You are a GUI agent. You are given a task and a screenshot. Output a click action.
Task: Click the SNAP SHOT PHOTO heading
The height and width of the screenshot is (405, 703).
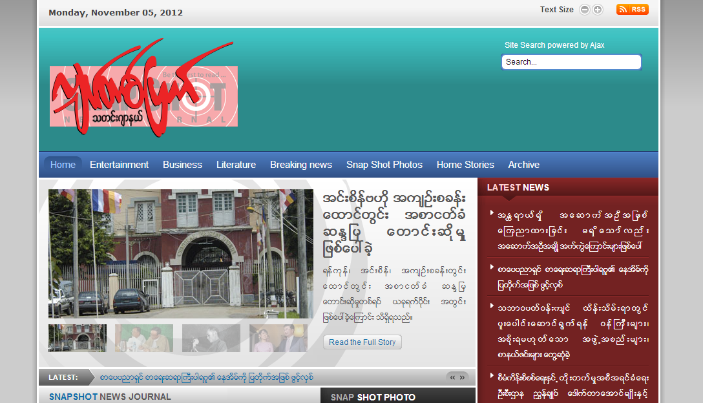(x=373, y=397)
